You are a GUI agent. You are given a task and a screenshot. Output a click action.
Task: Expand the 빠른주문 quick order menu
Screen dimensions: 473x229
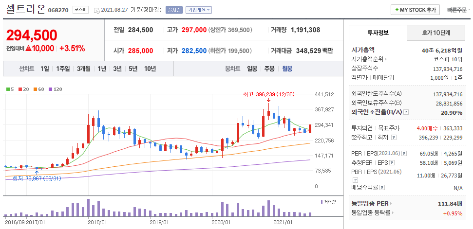458,10
